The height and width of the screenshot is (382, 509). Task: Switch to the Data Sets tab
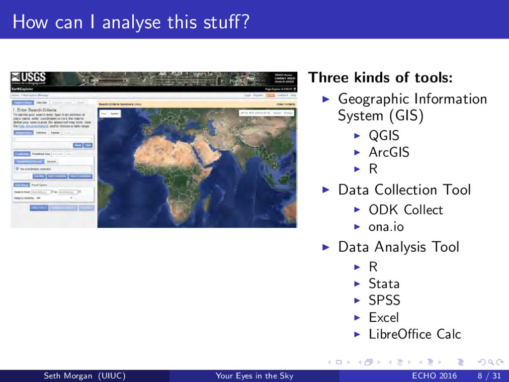pyautogui.click(x=40, y=103)
